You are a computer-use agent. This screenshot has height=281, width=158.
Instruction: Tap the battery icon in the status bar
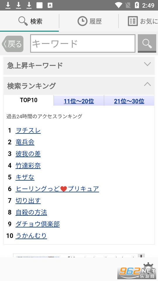point(137,5)
